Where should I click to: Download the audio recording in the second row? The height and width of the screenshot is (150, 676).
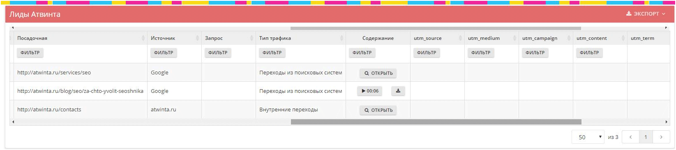[398, 91]
